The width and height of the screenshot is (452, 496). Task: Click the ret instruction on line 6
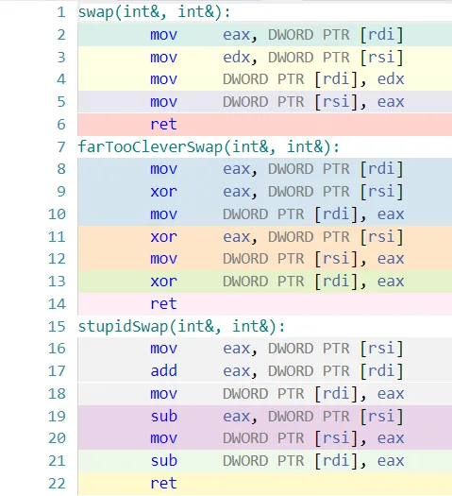click(x=163, y=125)
